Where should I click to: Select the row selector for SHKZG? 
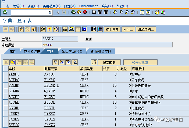pos(6,125)
